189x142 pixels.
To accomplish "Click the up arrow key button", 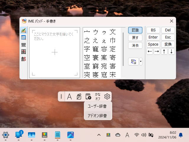I will coord(164,51).
